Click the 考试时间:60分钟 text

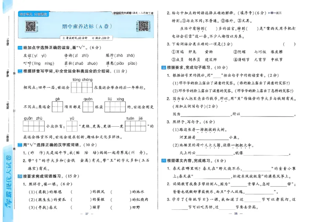(75, 38)
